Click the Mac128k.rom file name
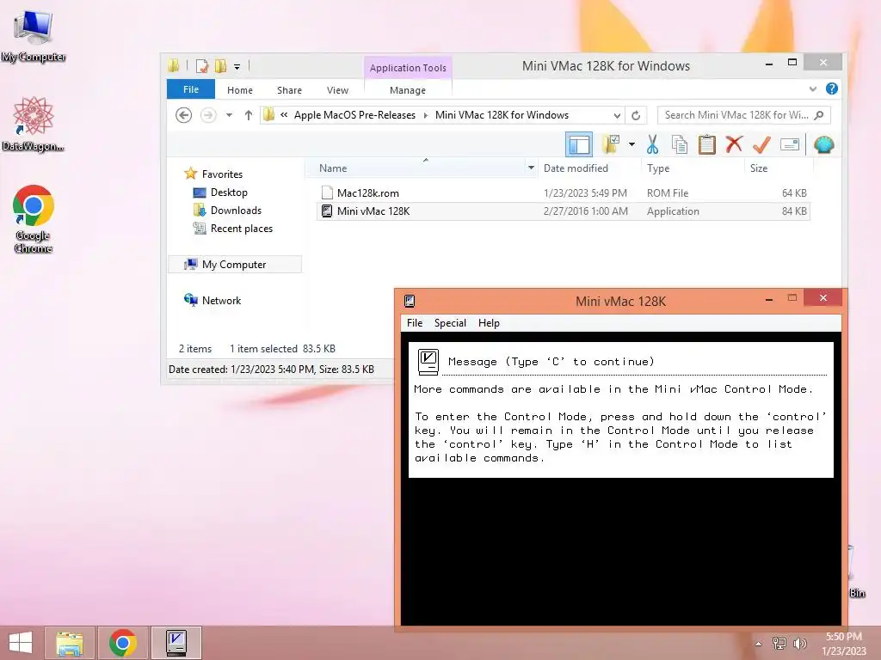The width and height of the screenshot is (881, 660). pyautogui.click(x=368, y=193)
